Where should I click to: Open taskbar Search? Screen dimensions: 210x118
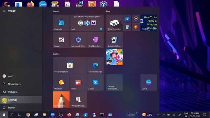(12, 115)
